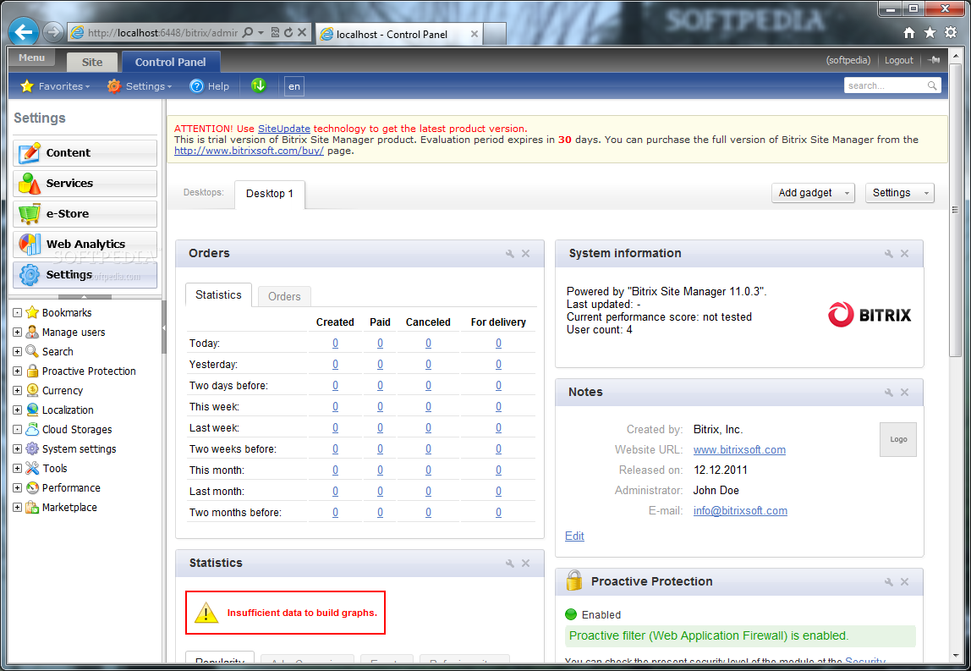Screen dimensions: 971x671
Task: Click the browser Forward arrow button
Action: 54,33
